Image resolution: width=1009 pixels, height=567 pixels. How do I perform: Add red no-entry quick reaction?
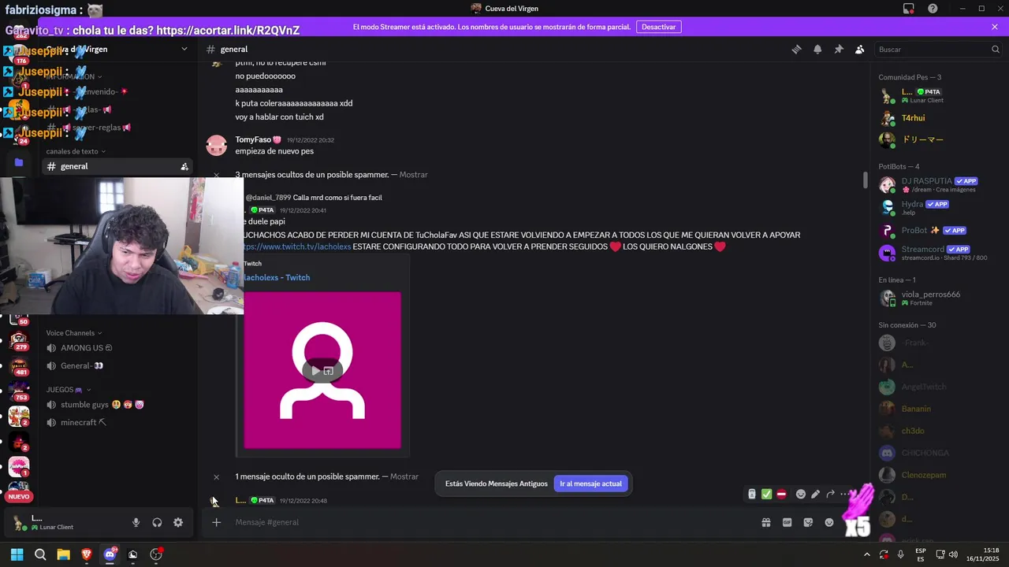pos(781,495)
